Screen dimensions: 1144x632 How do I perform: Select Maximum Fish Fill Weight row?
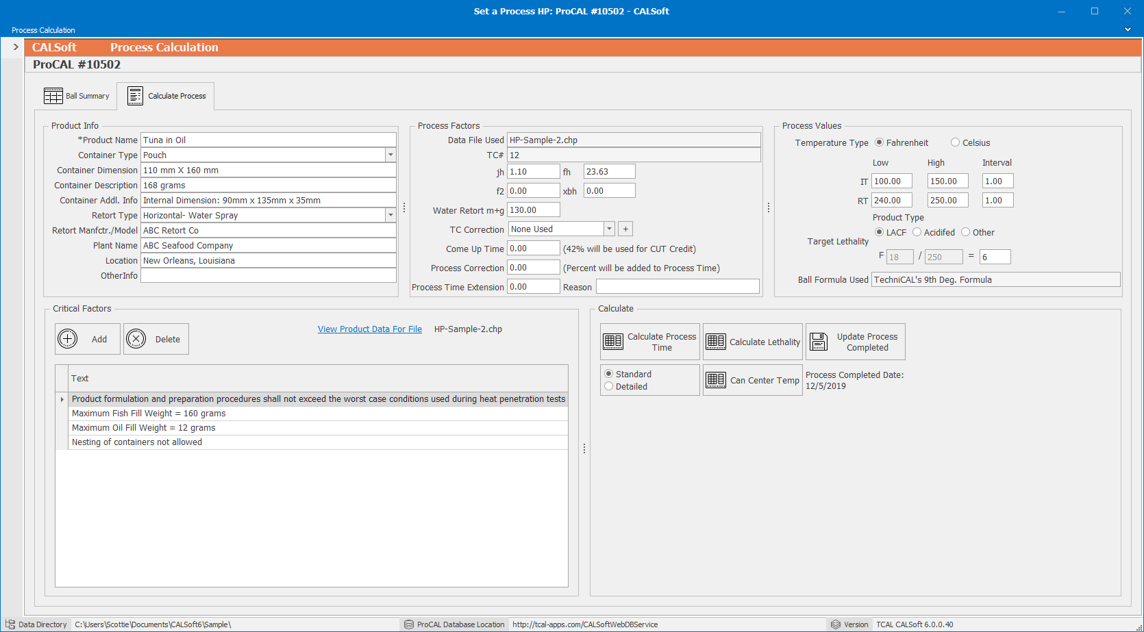pos(319,414)
